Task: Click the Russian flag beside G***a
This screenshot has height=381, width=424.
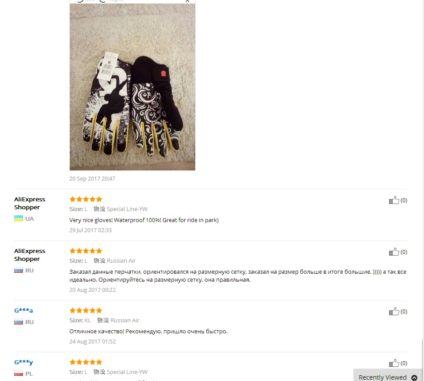Action: (x=19, y=322)
